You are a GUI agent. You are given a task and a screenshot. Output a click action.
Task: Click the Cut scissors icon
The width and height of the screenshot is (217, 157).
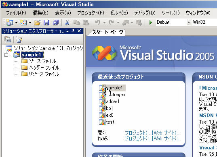pos(67,23)
